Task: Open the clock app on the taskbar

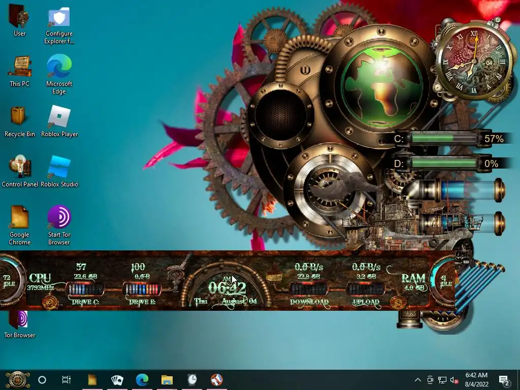Action: [192, 380]
